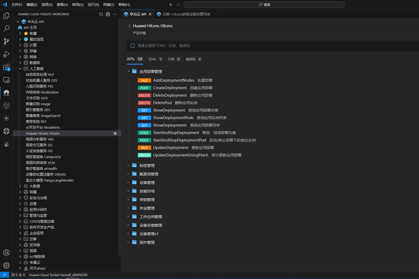419x279 pixels.
Task: Click the navigate forward arrow in title bar
Action: coord(178,4)
